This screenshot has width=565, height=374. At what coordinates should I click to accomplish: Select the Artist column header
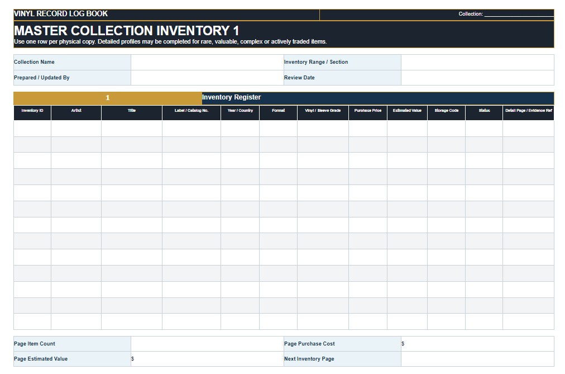coord(76,112)
